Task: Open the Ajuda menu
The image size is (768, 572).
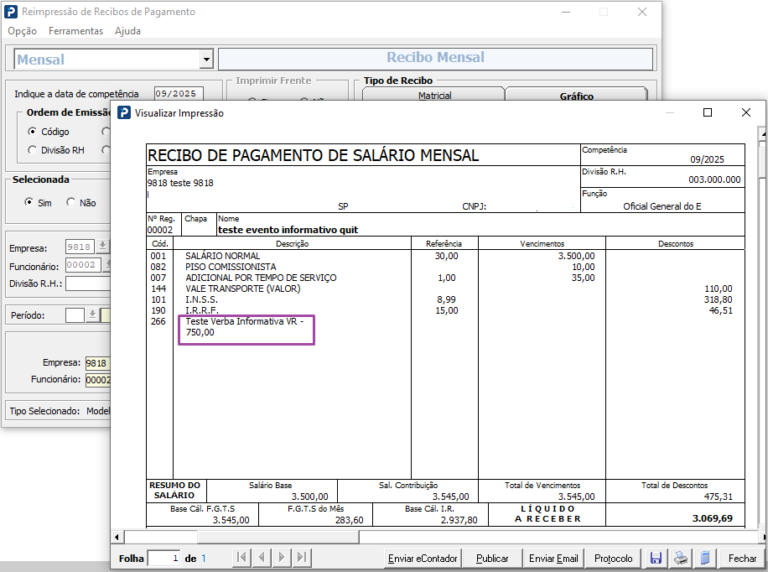Action: [x=127, y=31]
